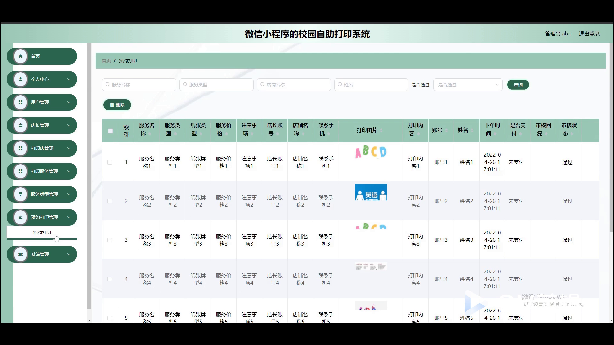This screenshot has width=614, height=345.
Task: Click the 查询 search button
Action: click(518, 85)
